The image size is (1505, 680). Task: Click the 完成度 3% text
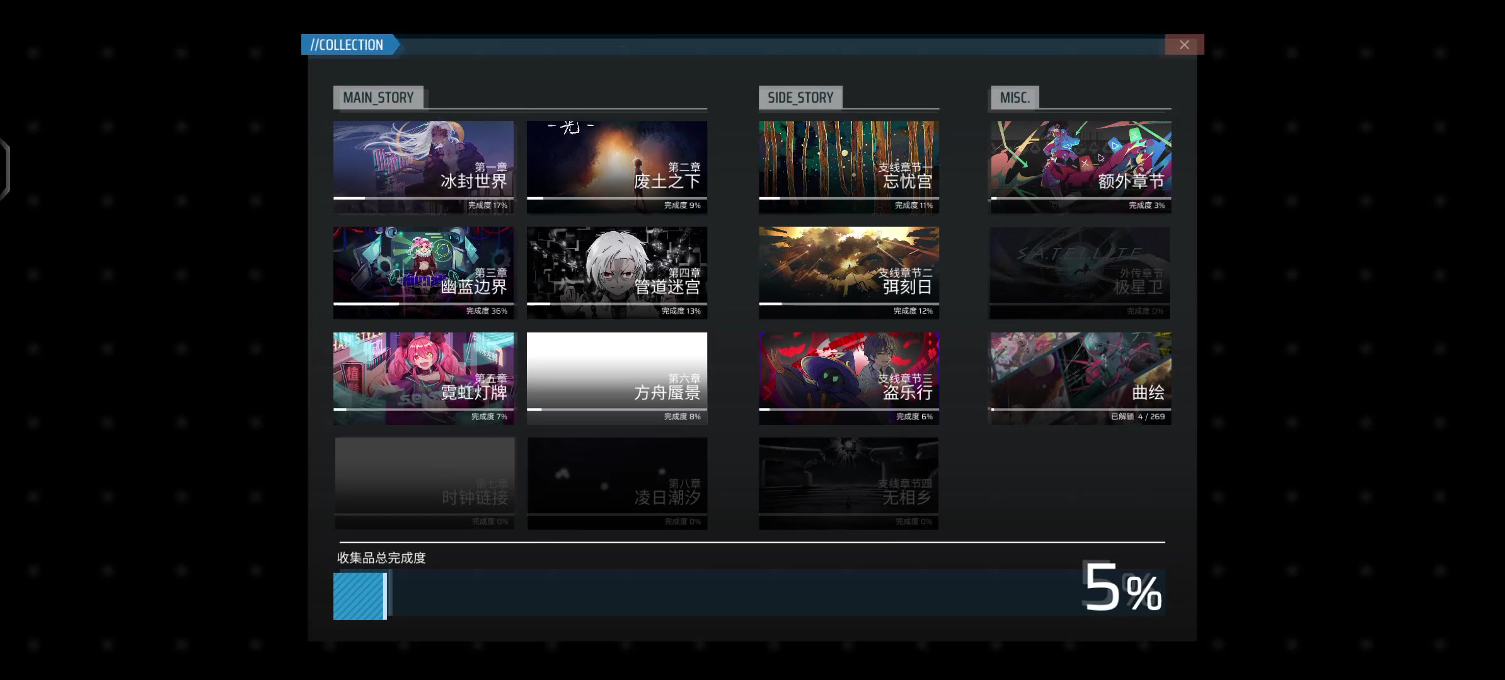(1146, 205)
